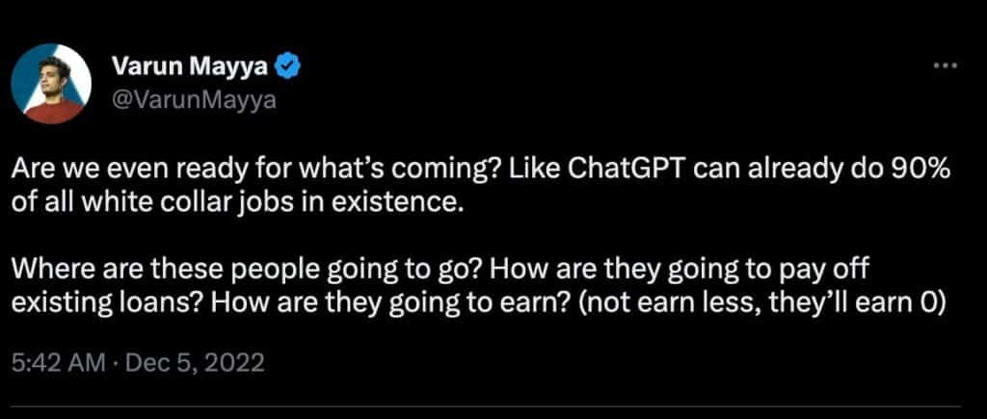Screen dimensions: 987x419
Task: Open the three-dot more options menu
Action: 946,65
